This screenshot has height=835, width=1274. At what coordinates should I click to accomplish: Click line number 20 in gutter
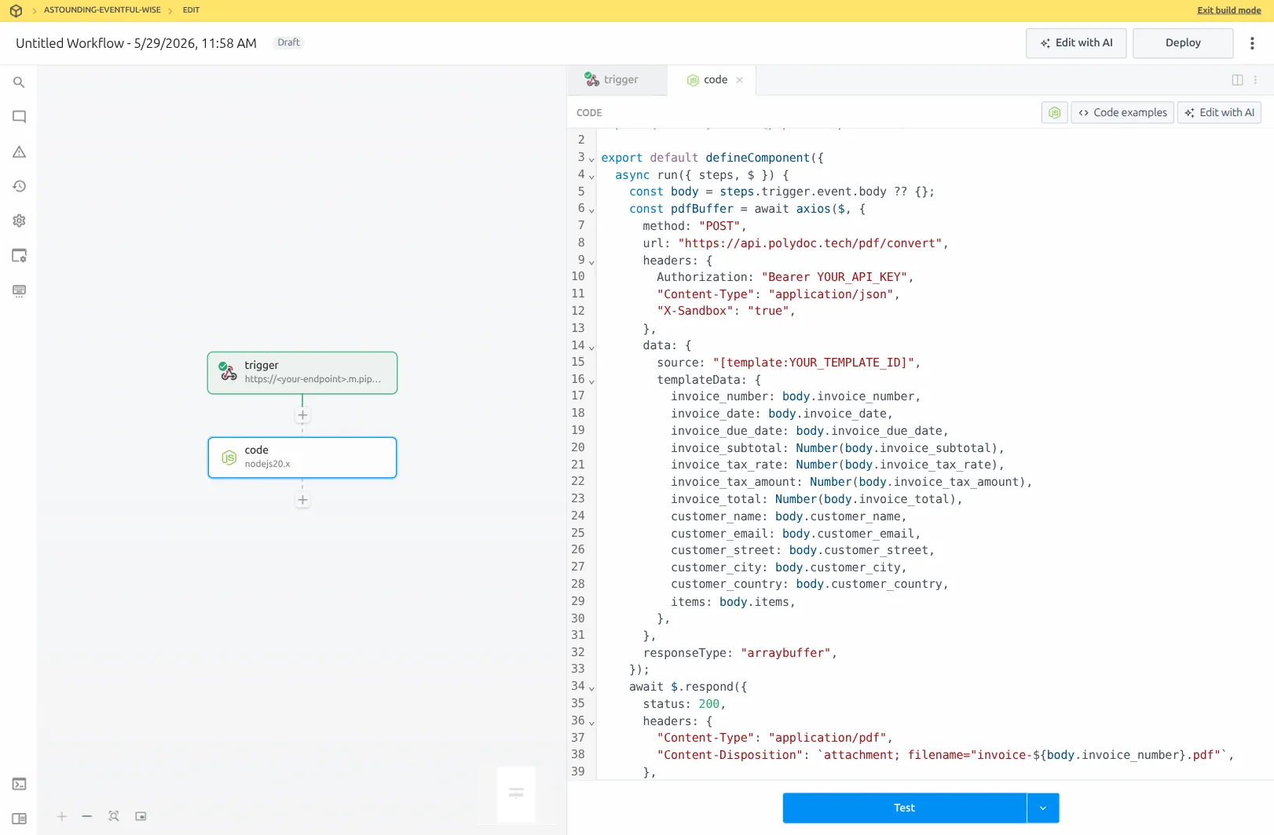coord(578,447)
